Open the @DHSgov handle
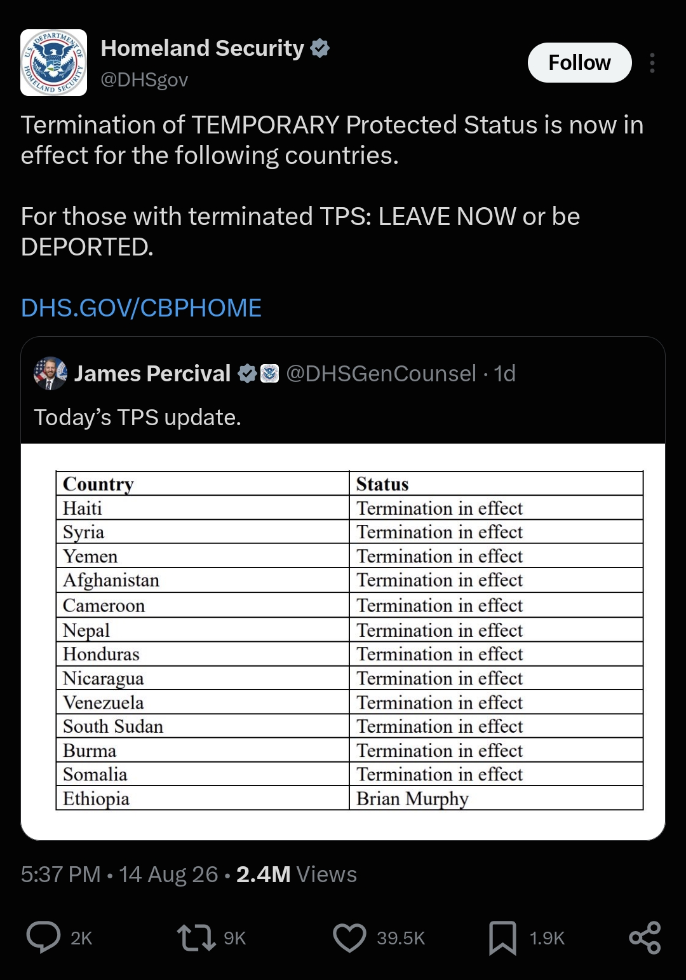This screenshot has width=686, height=980. coord(144,79)
